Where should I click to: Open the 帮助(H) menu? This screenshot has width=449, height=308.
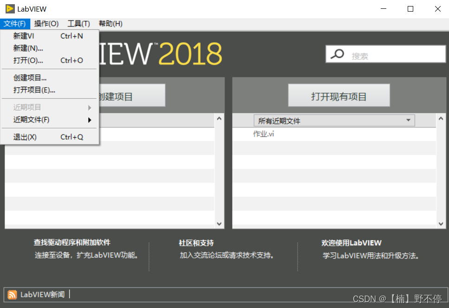110,23
